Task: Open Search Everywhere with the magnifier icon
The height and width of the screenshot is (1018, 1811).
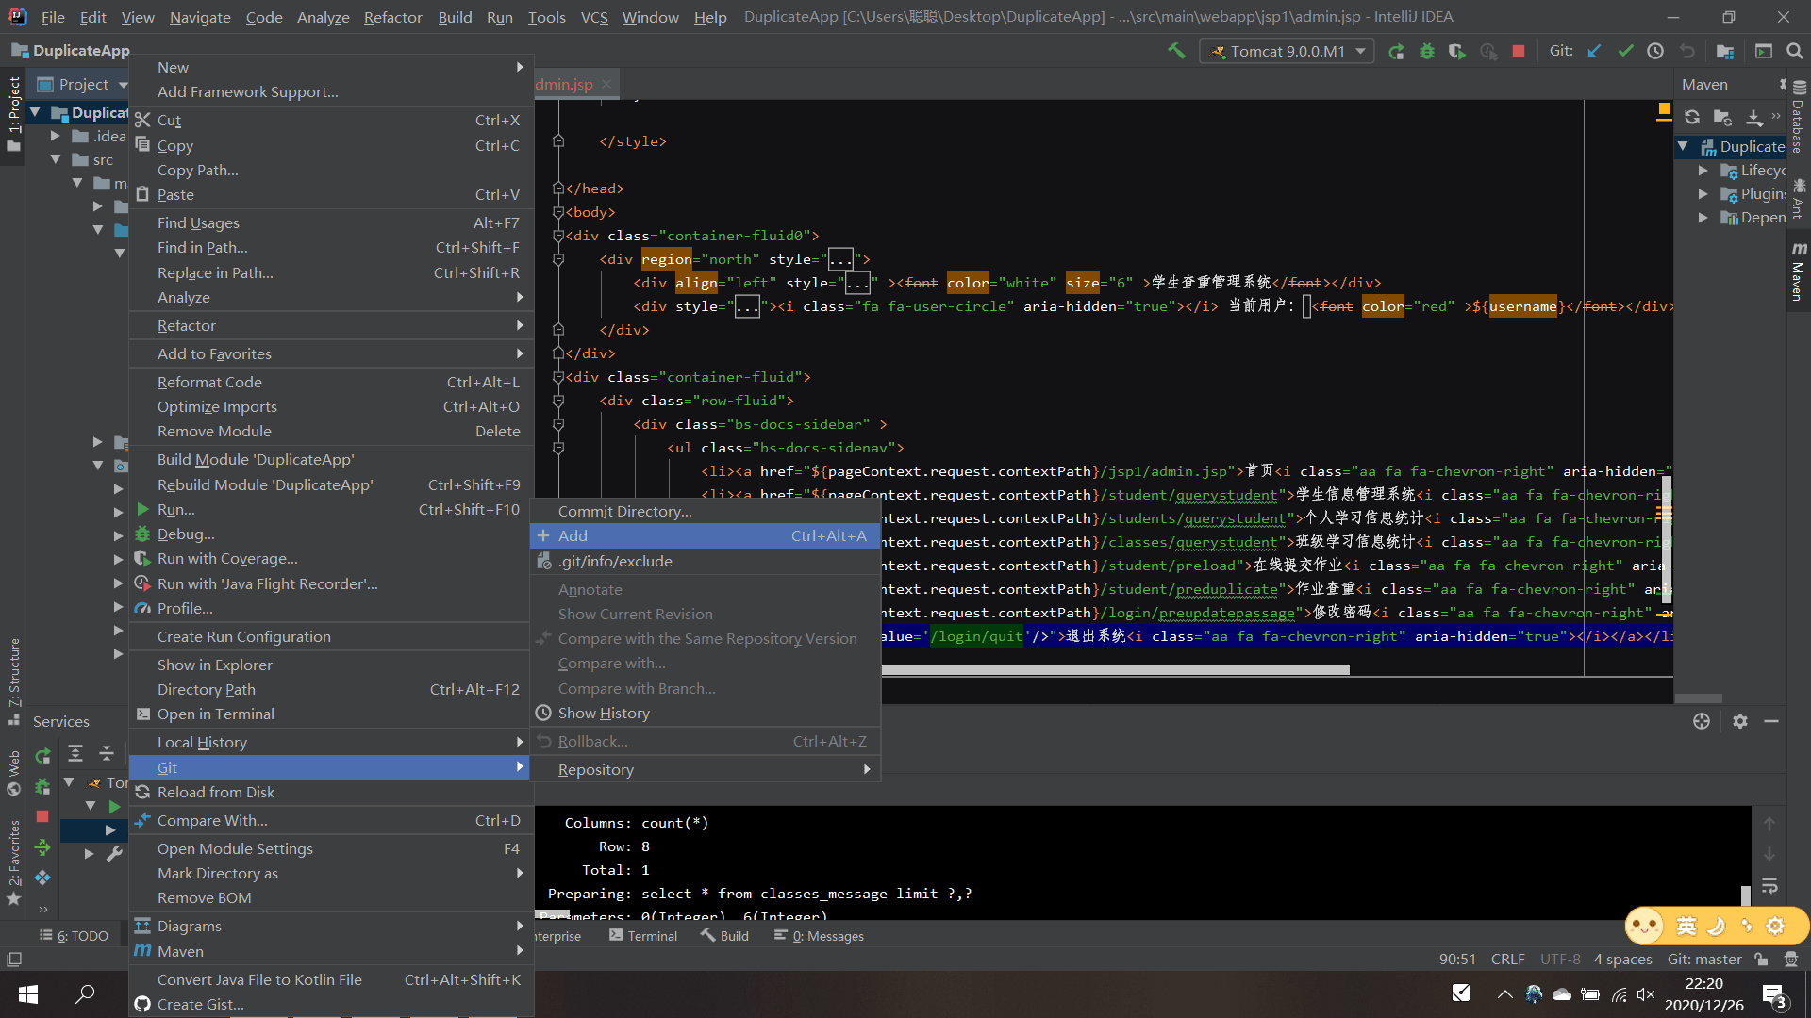Action: (x=1793, y=51)
